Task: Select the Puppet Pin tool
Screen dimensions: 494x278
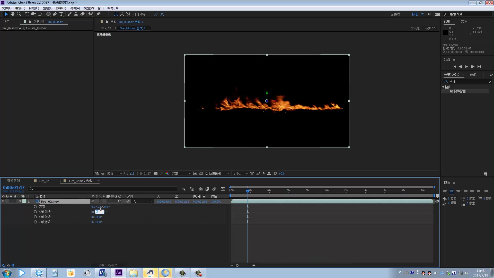Action: [x=99, y=14]
